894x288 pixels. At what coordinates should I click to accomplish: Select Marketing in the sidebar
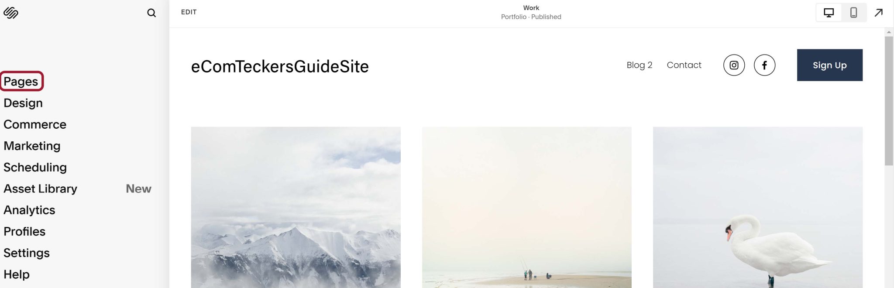tap(32, 146)
